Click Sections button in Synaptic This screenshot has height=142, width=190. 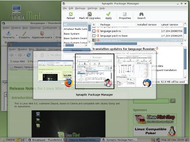77,50
